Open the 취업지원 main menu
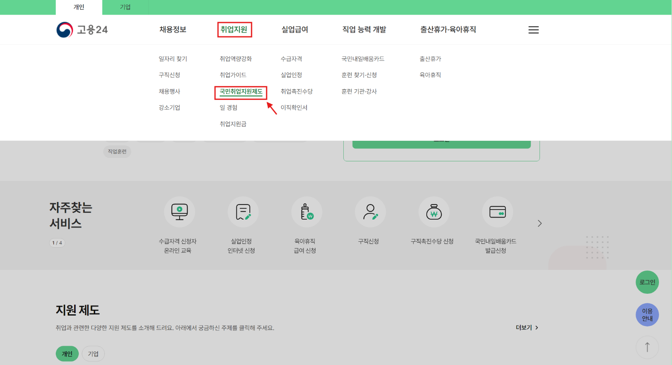672x365 pixels. pos(234,29)
